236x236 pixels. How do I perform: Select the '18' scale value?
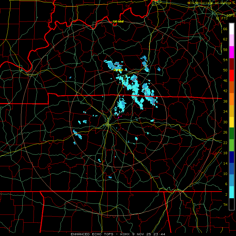(225, 153)
